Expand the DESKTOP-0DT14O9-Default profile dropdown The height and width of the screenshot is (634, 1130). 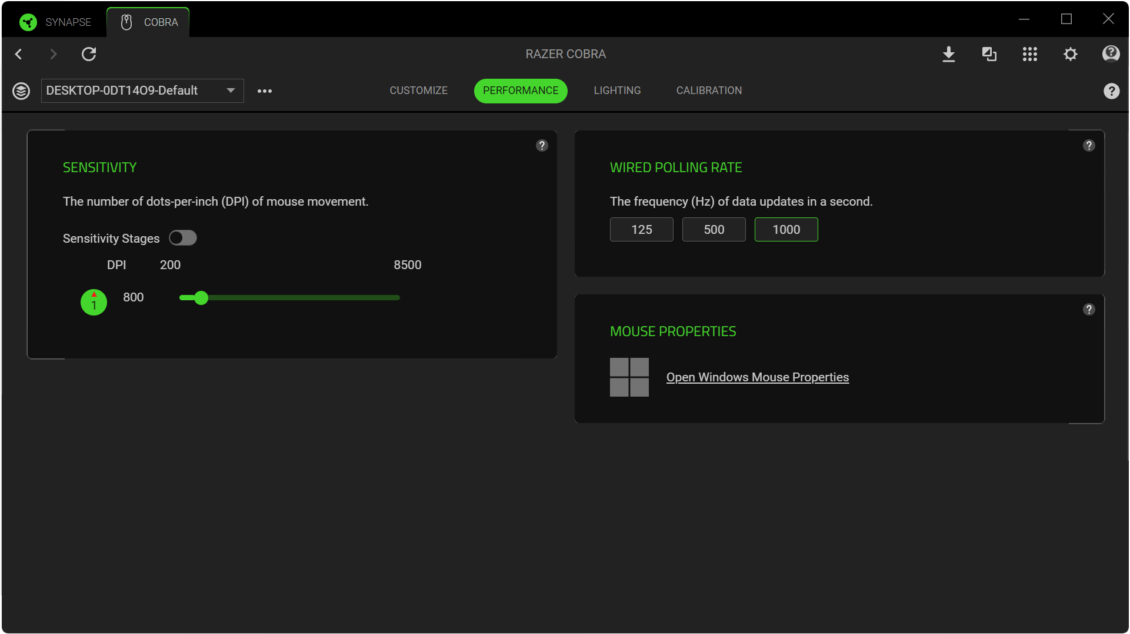click(142, 90)
